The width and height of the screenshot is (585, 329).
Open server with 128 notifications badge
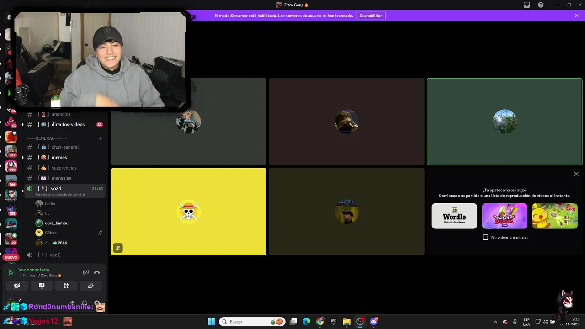click(x=11, y=209)
